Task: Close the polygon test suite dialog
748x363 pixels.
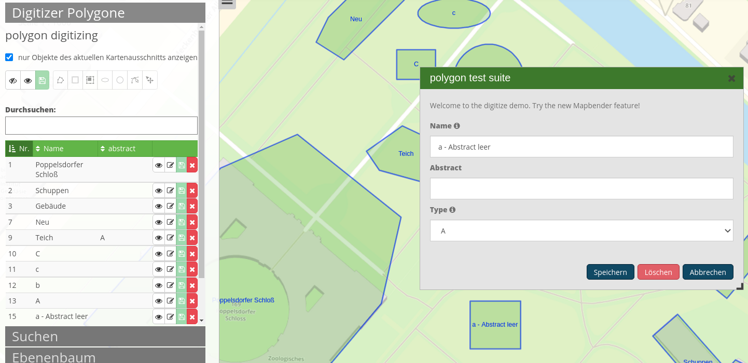Action: point(731,78)
